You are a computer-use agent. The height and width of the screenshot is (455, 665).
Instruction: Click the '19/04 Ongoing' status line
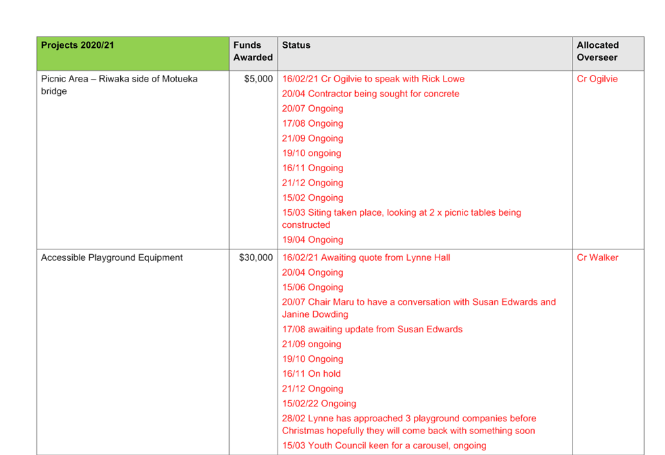pyautogui.click(x=313, y=240)
